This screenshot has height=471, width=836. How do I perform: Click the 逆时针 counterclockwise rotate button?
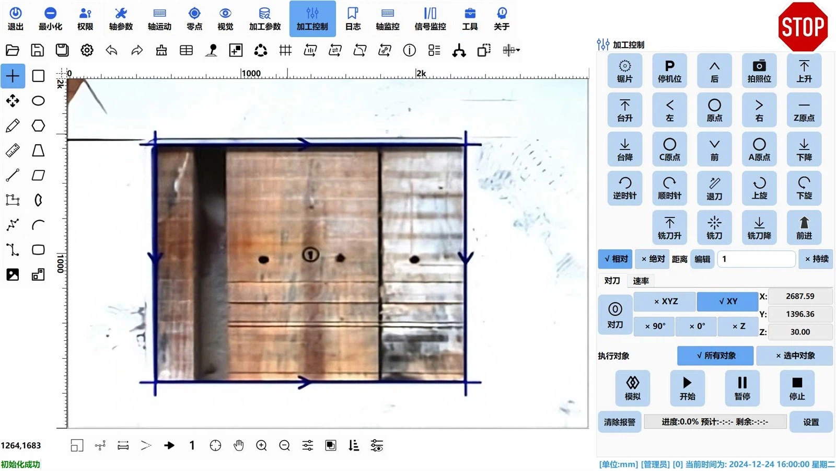625,188
